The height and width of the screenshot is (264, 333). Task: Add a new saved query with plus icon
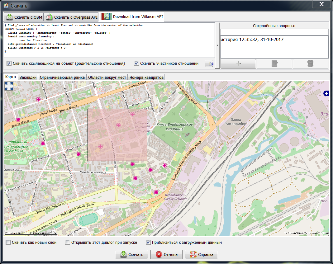tap(238, 64)
